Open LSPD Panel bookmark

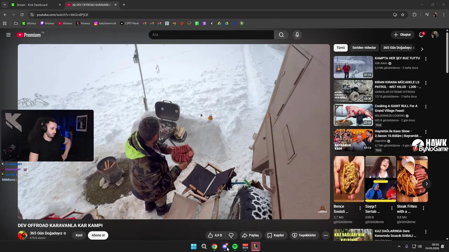[129, 23]
